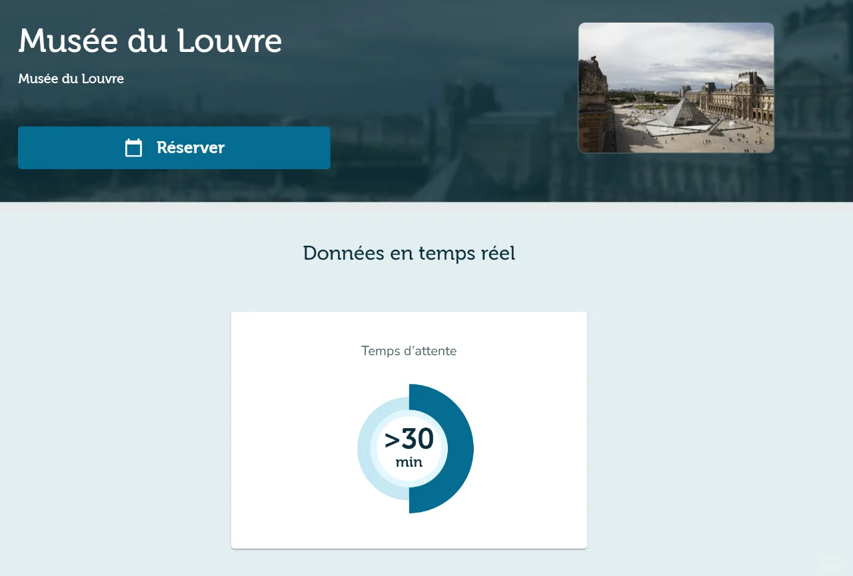This screenshot has height=576, width=853.
Task: Click the Données en temps réel heading
Action: (409, 253)
